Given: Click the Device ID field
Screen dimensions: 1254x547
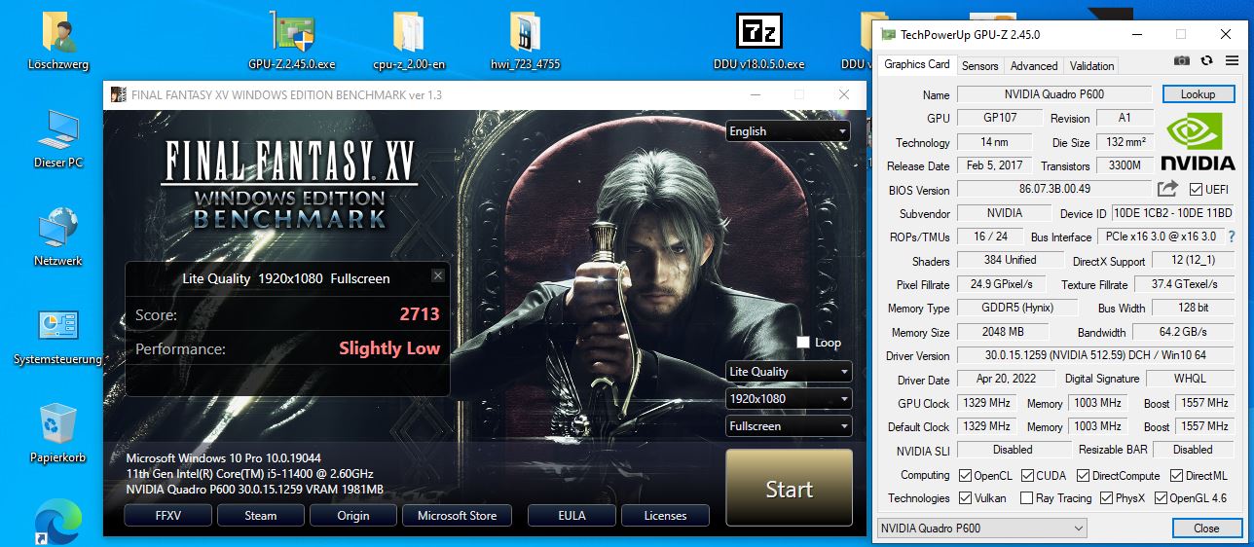Looking at the screenshot, I should click(1173, 213).
